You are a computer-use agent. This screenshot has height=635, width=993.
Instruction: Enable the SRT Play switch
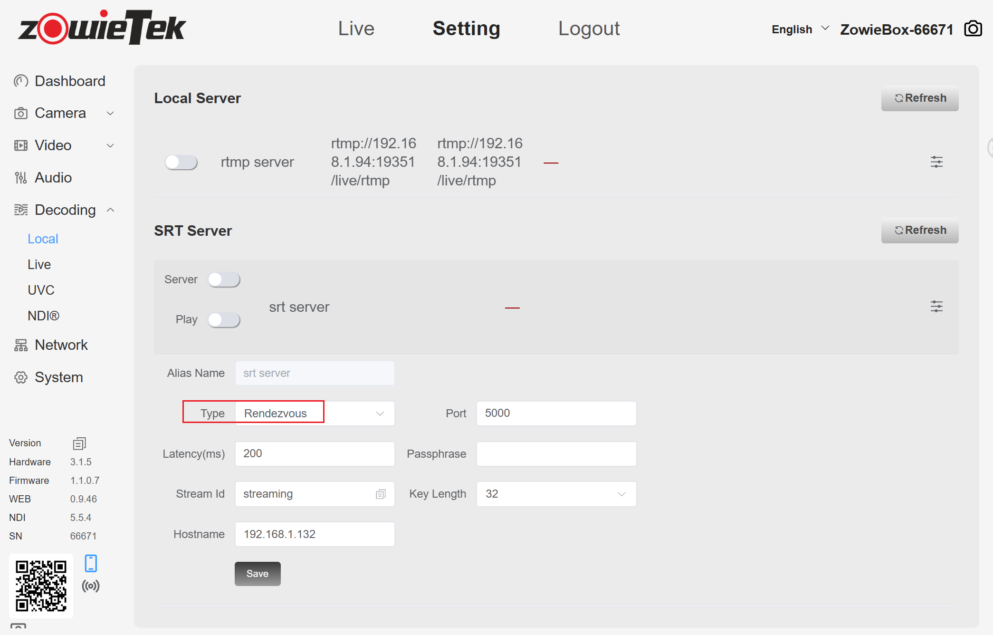point(224,320)
